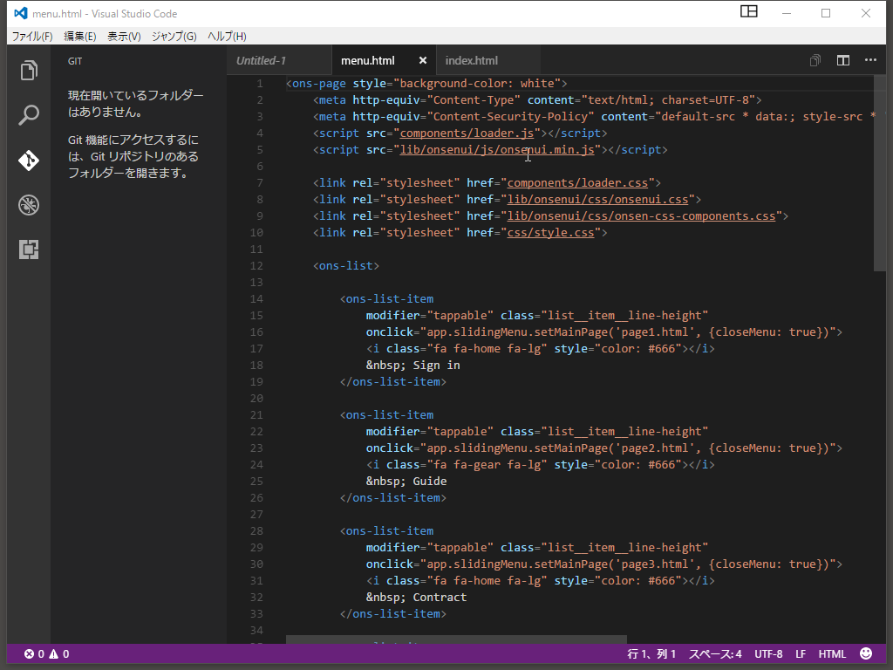Click the text "&nbsp; Contract"
Screen dimensions: 893x670
(x=416, y=597)
